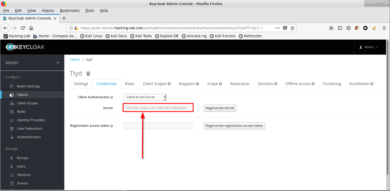
Task: Open Firefox hamburger menu
Action: click(384, 28)
